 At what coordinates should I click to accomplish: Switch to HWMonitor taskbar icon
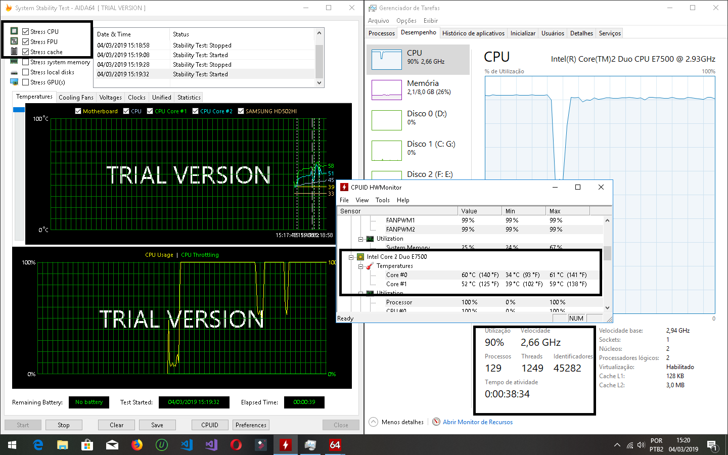pyautogui.click(x=286, y=445)
